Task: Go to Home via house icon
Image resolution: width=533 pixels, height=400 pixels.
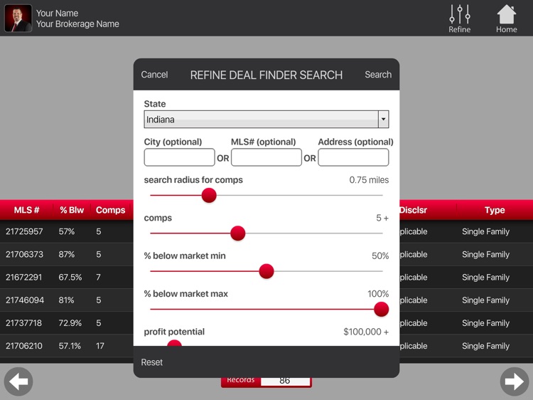Action: coord(506,19)
